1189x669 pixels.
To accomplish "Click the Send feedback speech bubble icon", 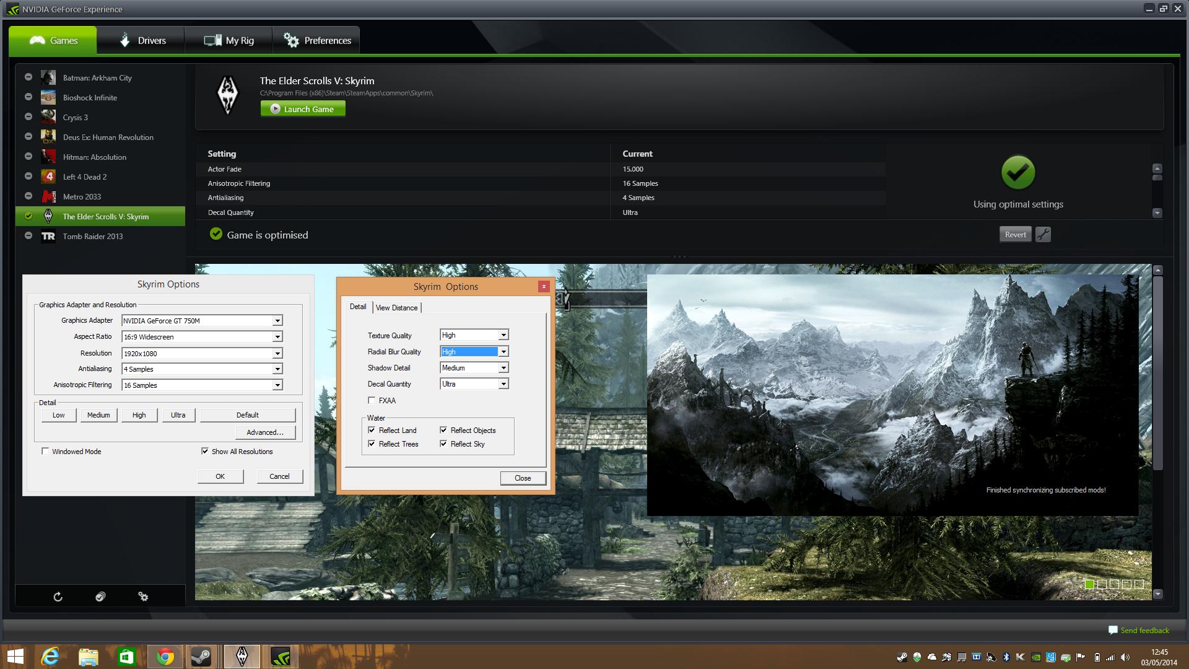I will [1113, 630].
